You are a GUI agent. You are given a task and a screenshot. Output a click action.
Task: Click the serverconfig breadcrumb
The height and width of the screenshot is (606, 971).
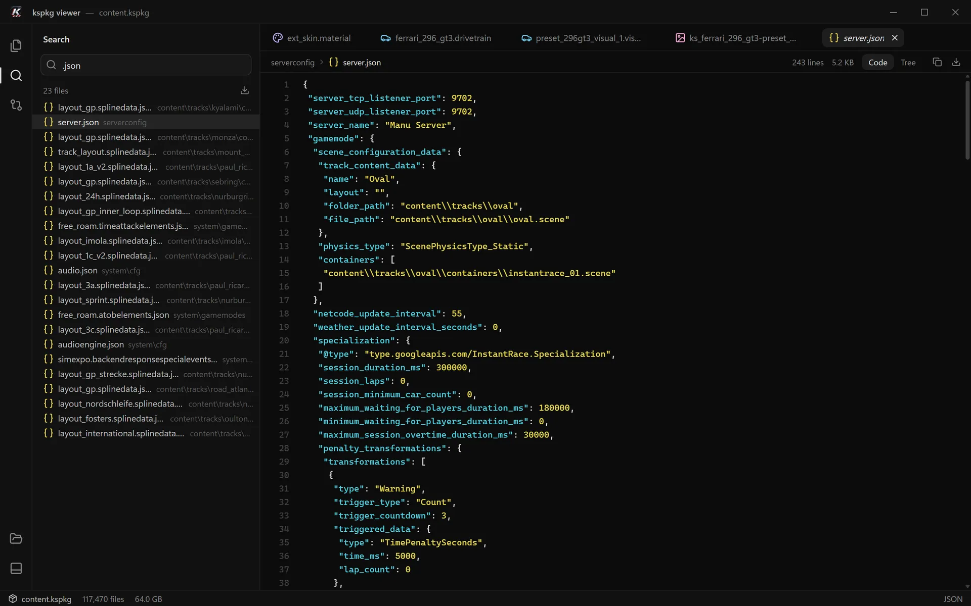[292, 63]
